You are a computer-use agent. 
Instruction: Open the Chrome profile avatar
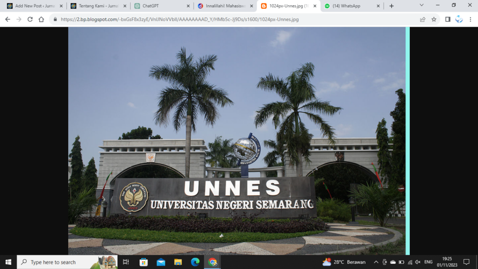coord(459,19)
